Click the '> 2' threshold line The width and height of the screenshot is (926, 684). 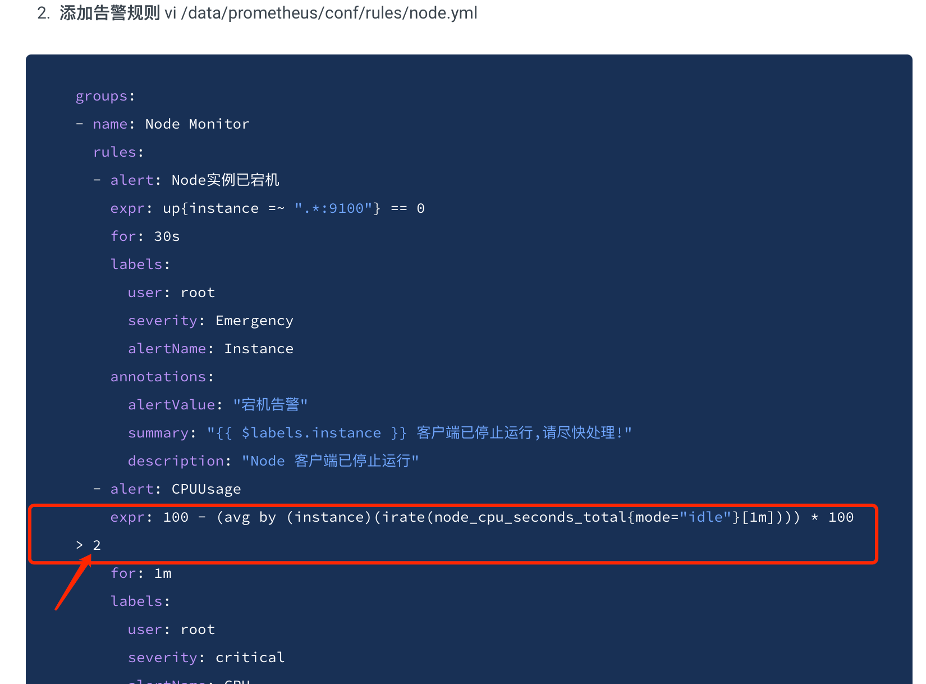click(x=88, y=545)
